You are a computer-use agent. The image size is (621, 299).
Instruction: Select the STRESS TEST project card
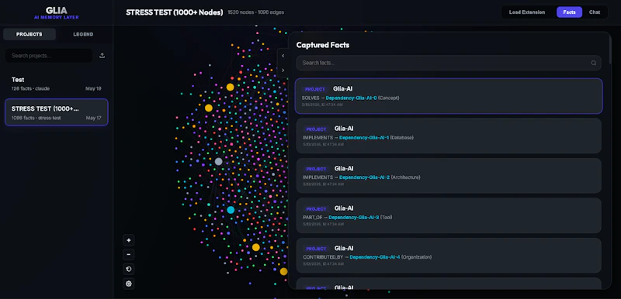56,112
